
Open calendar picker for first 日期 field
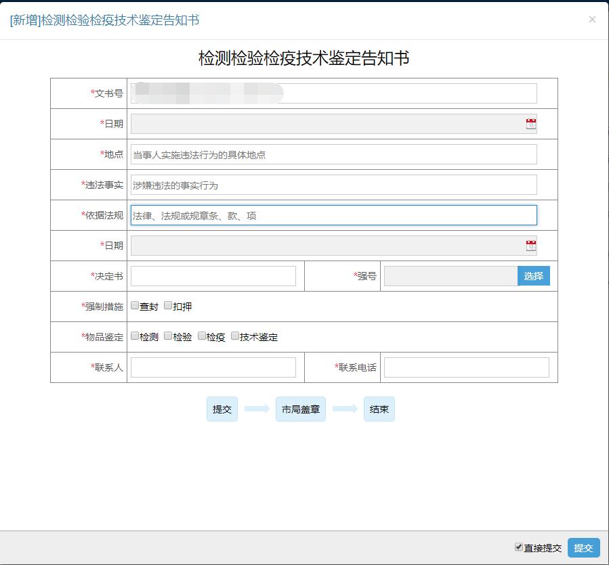[530, 124]
